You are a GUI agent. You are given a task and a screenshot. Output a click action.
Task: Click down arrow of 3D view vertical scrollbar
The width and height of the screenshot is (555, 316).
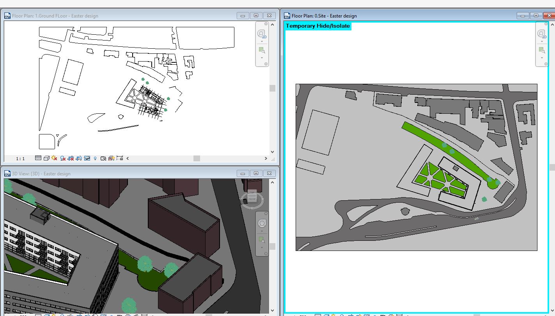coord(272,311)
